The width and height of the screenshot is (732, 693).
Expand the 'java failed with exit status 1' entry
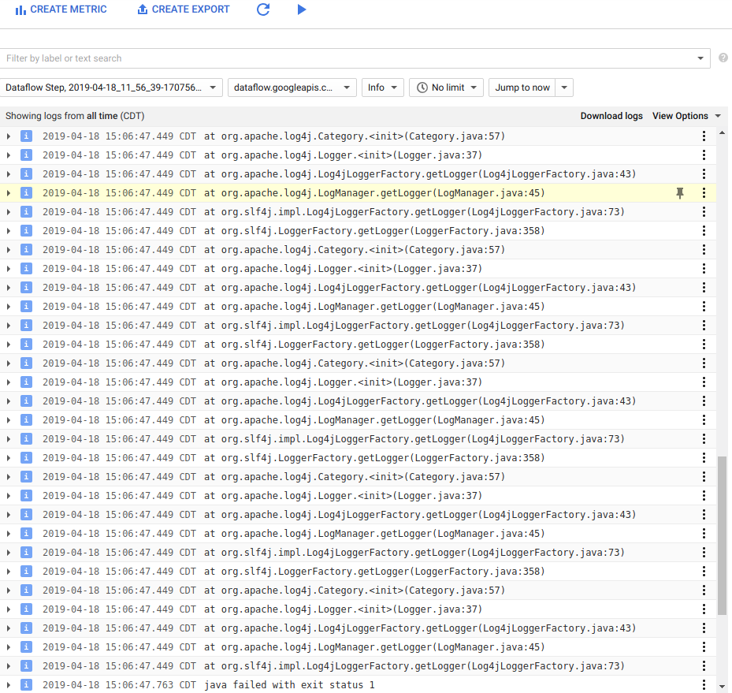[x=9, y=685]
